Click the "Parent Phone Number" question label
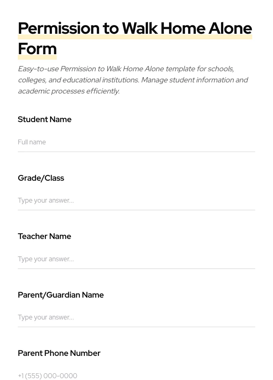The height and width of the screenshot is (380, 273). pos(59,353)
